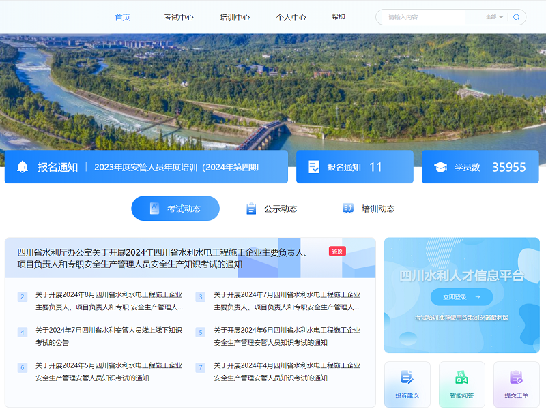Click the 帮助 link in navigation
This screenshot has height=411, width=546.
(x=339, y=17)
